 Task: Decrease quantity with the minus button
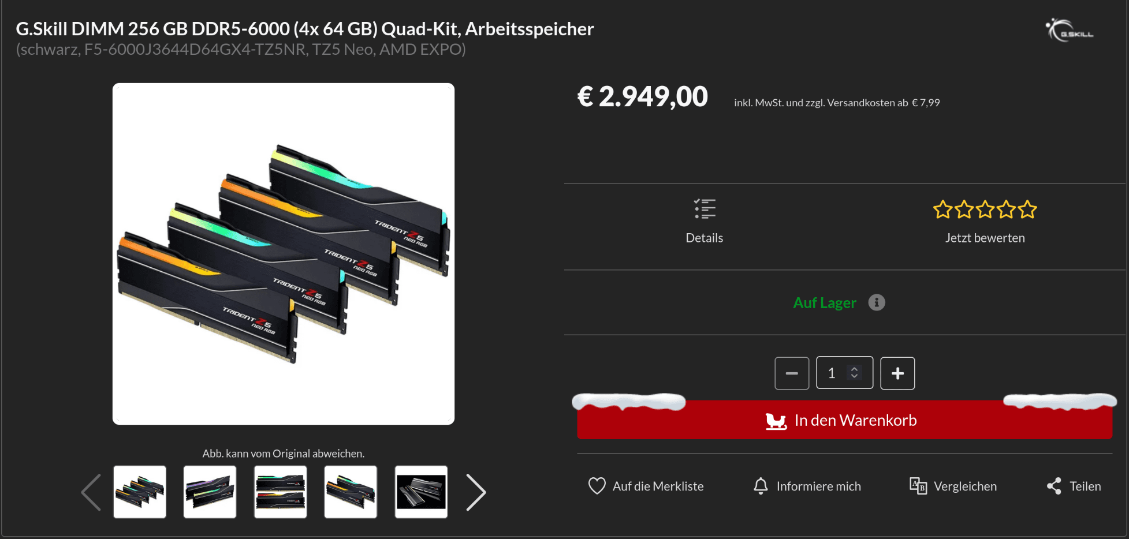tap(792, 373)
